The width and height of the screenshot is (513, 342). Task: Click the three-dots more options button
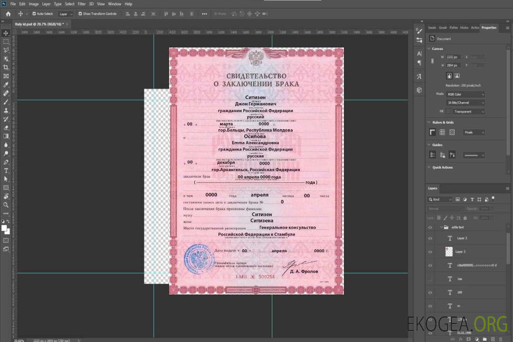pos(204,14)
